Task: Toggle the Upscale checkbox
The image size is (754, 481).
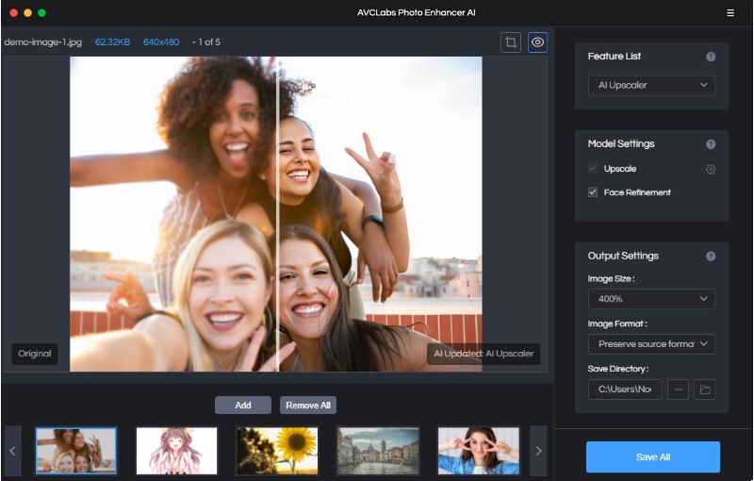Action: [593, 168]
